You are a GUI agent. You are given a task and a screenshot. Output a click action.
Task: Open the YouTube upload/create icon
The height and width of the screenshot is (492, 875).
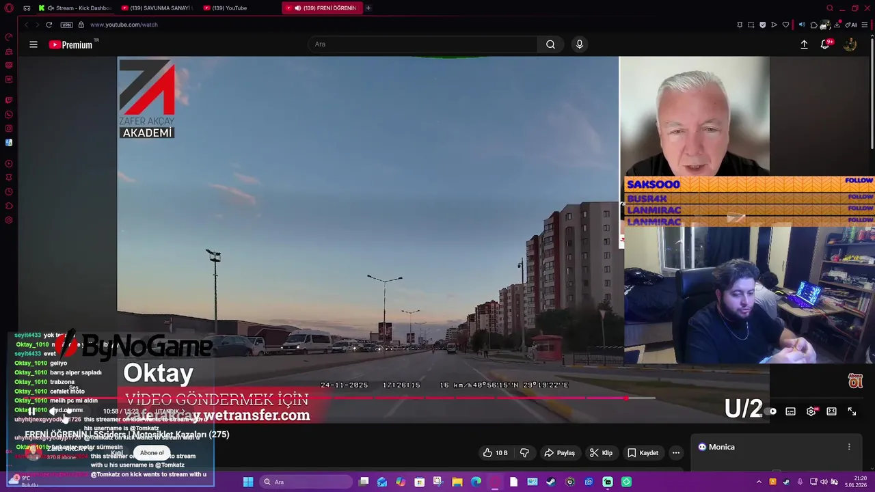[804, 44]
